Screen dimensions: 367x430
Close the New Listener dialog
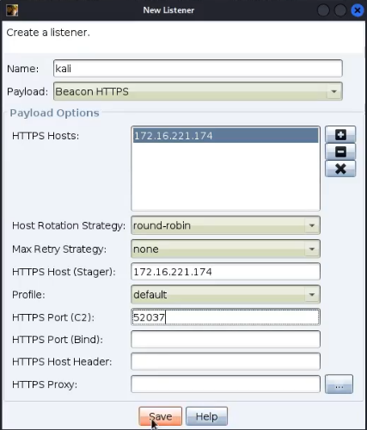tap(358, 10)
